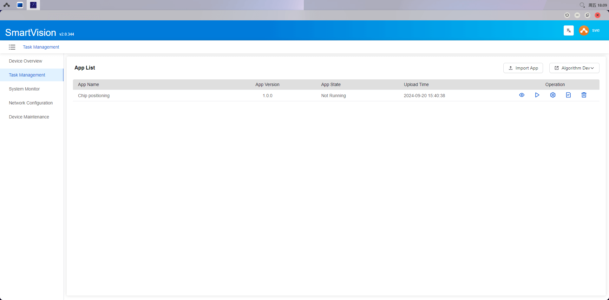The width and height of the screenshot is (609, 300).
Task: Restore the SmartVision window size
Action: coord(587,15)
